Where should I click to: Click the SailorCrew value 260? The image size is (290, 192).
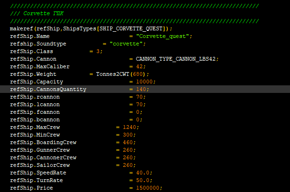(128, 165)
